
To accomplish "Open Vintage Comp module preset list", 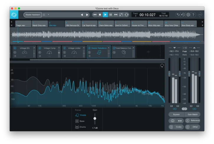I will coord(40,56).
